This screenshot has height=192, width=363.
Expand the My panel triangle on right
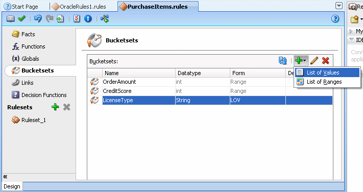point(351,31)
